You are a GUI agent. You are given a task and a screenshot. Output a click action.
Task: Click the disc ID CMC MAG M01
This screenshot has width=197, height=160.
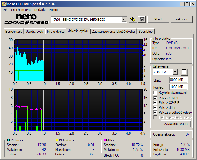177,48
